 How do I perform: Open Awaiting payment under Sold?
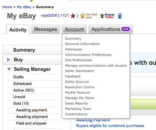(x=31, y=110)
